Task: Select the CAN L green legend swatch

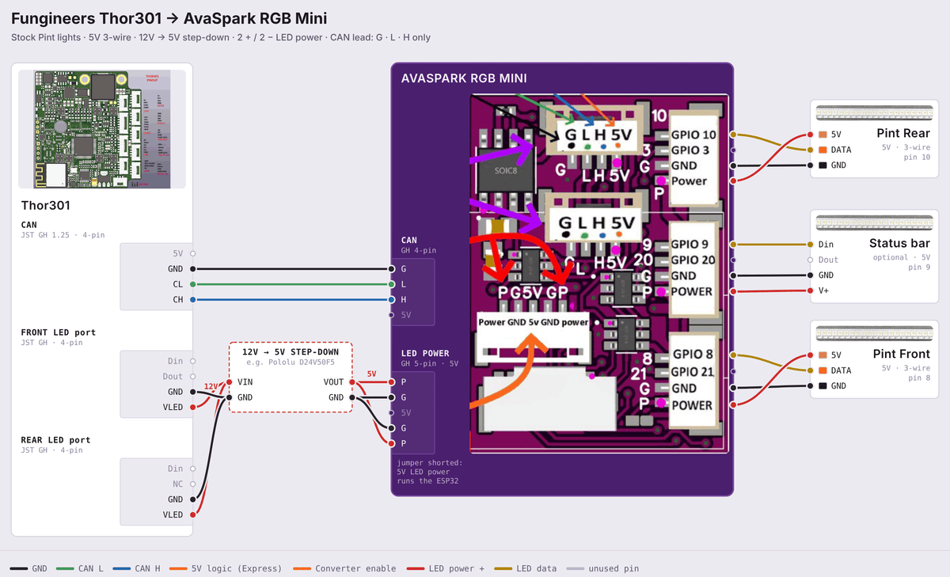Action: pos(65,568)
